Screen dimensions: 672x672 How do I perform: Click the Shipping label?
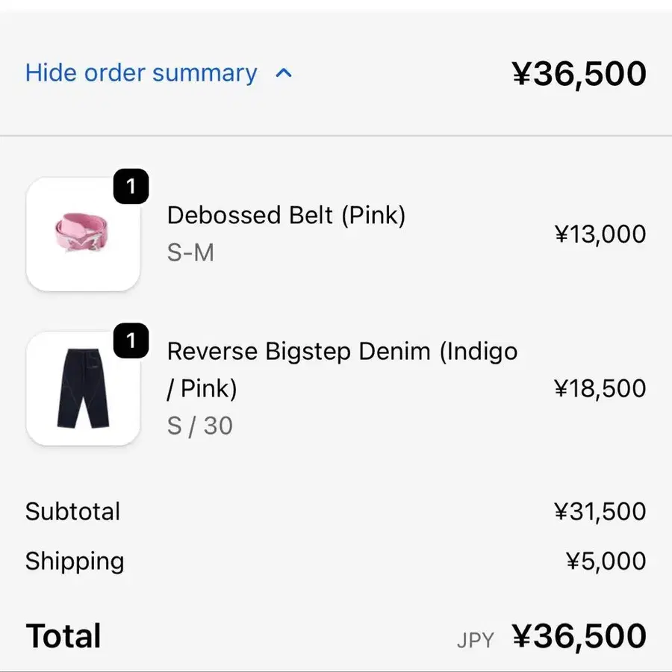click(75, 561)
